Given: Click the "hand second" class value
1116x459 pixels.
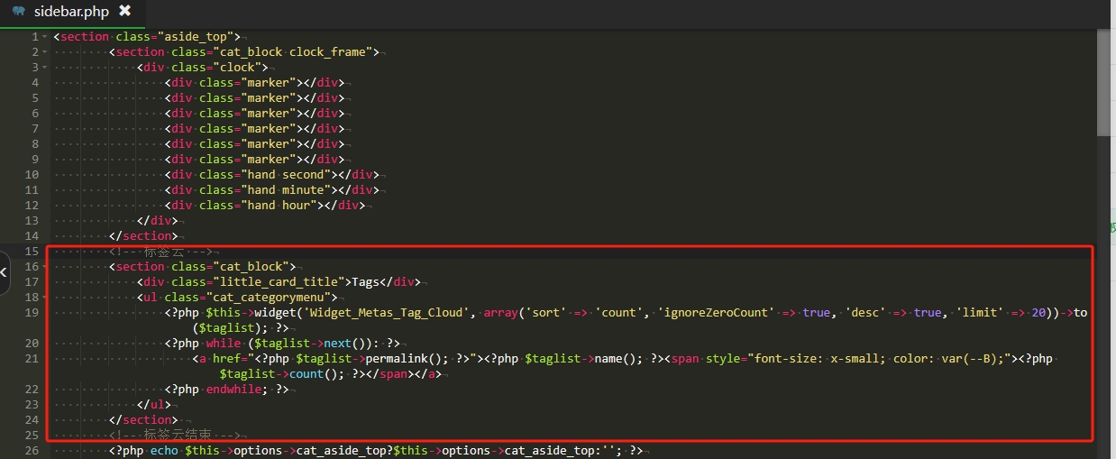Looking at the screenshot, I should pos(287,175).
